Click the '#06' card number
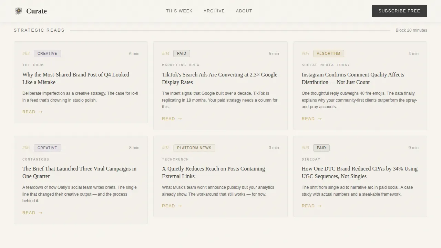 click(26, 147)
